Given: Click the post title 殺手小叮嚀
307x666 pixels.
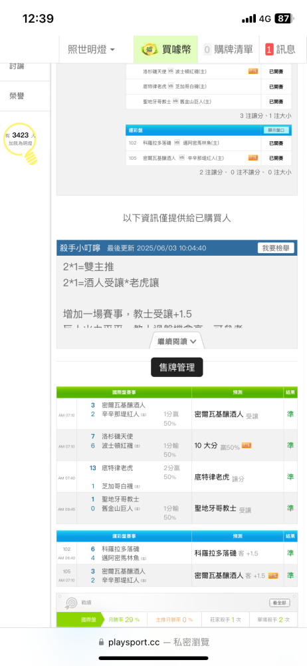Looking at the screenshot, I should click(80, 248).
